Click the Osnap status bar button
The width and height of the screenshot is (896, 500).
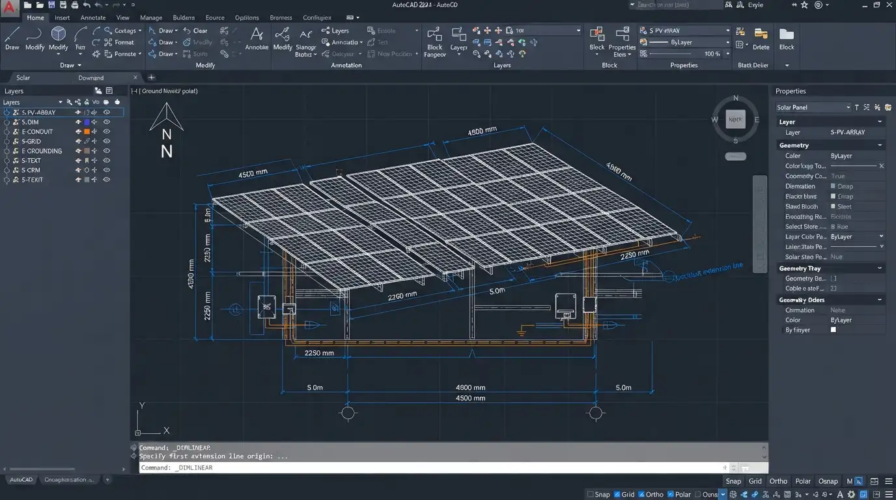point(828,481)
